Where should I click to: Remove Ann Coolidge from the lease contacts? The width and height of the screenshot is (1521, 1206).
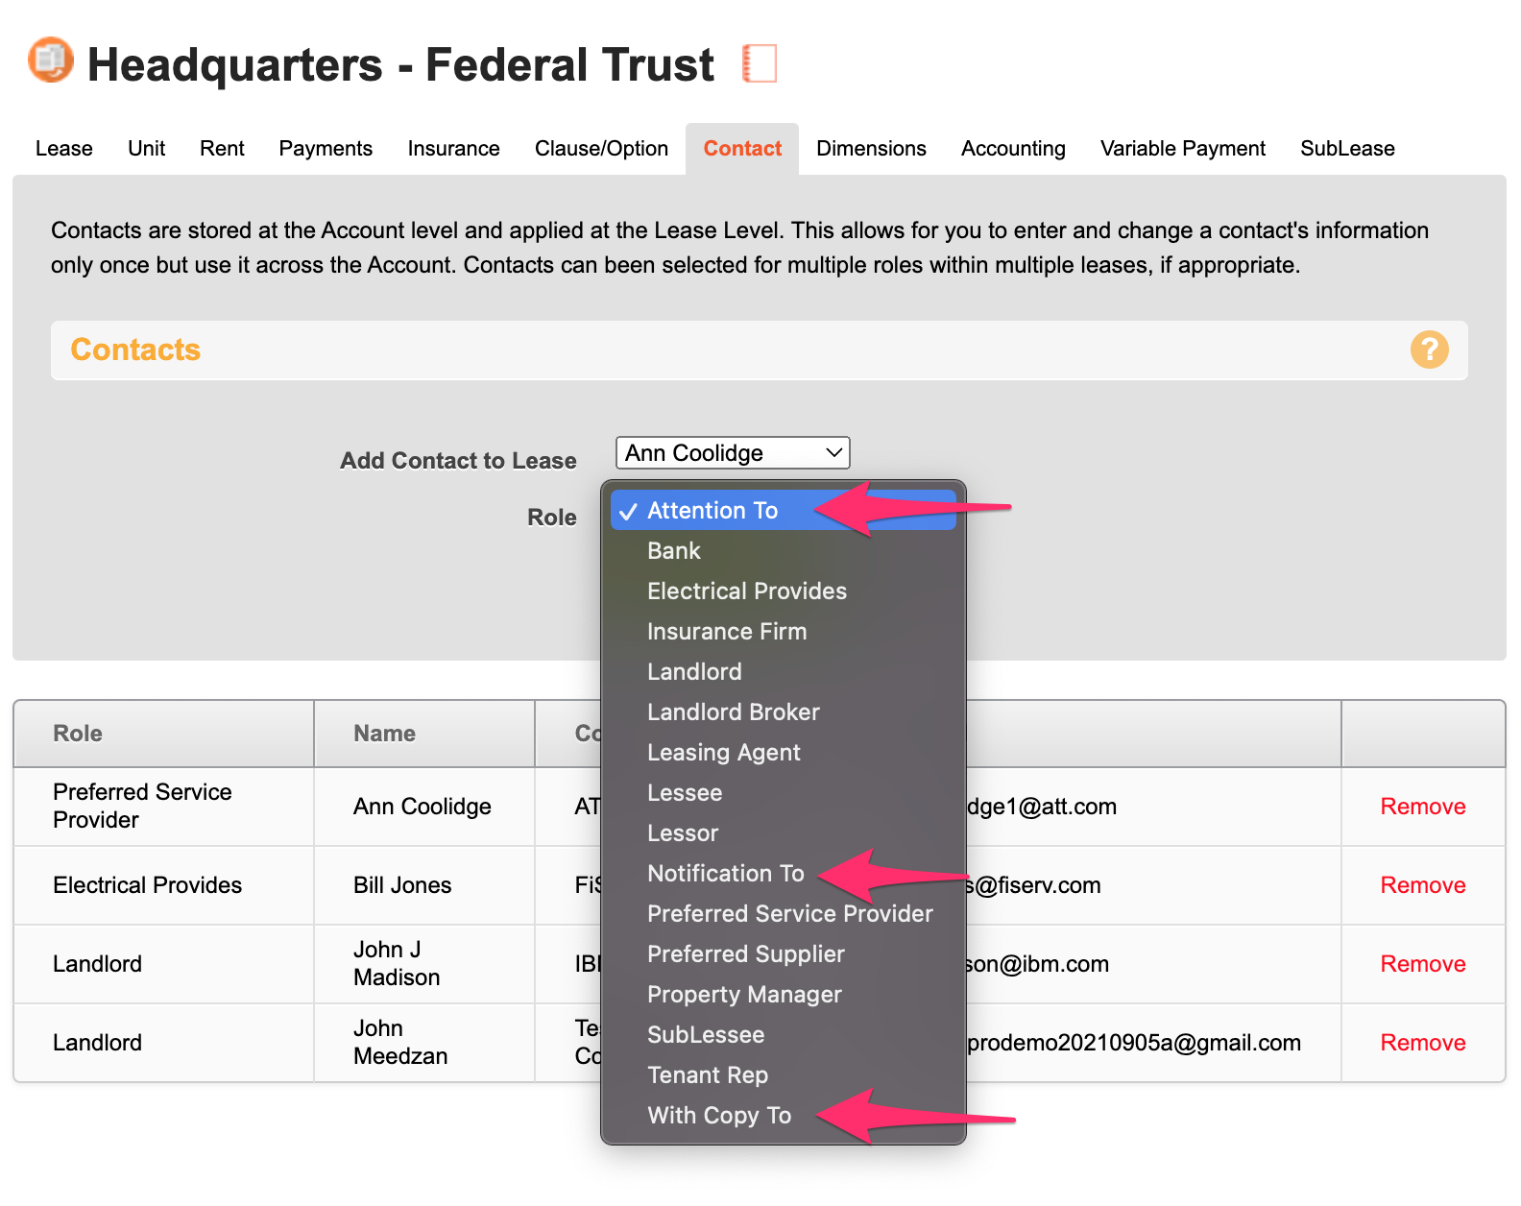1422,807
